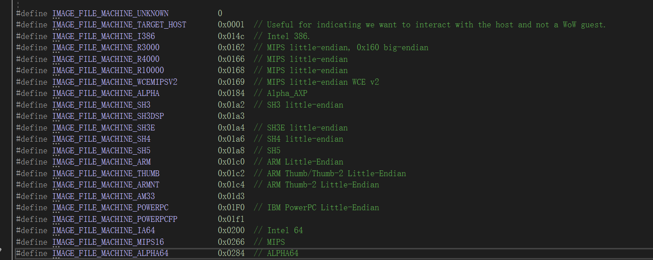Click the value 0x01a3

click(x=231, y=116)
